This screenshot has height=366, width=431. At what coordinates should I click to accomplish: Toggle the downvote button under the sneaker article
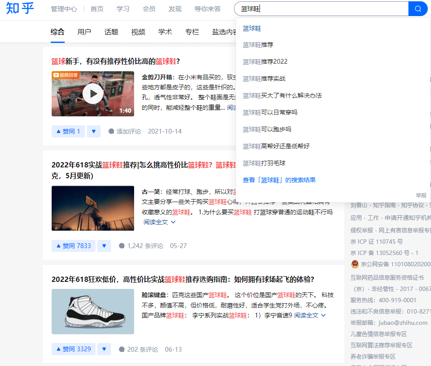(x=104, y=349)
